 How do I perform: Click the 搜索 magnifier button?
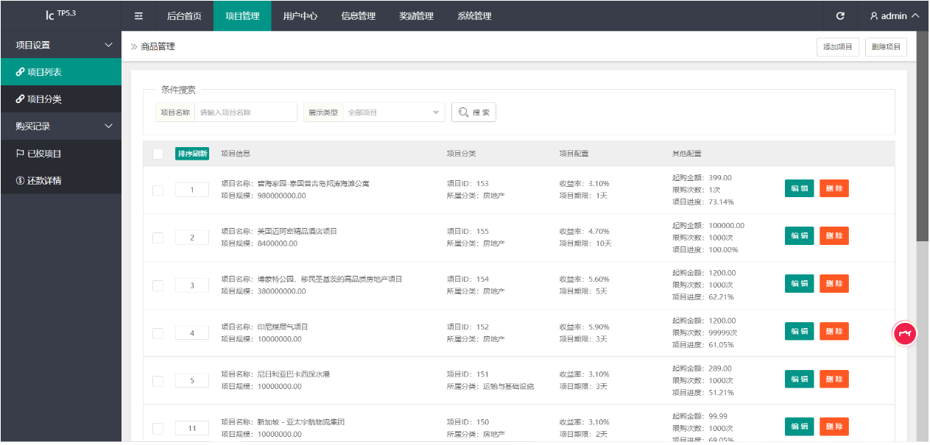tap(473, 113)
